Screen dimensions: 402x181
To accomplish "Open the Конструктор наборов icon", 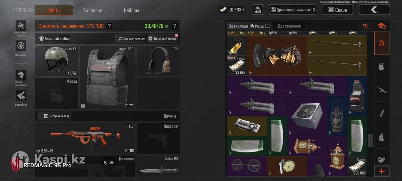I will (x=21, y=26).
